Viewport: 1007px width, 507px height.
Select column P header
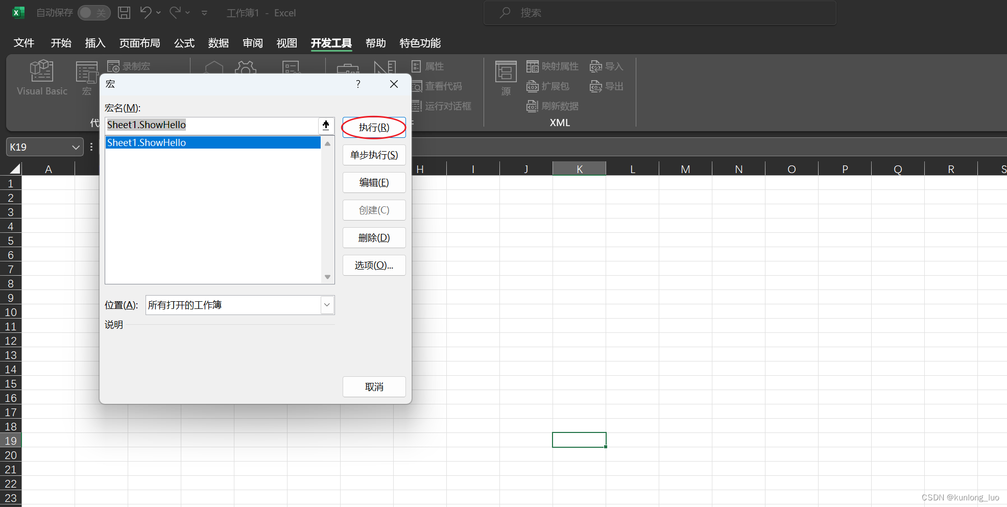click(845, 169)
